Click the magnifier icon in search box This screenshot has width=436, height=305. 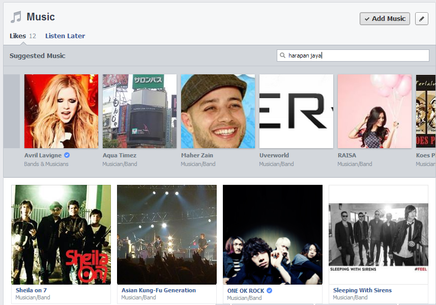[x=282, y=56]
